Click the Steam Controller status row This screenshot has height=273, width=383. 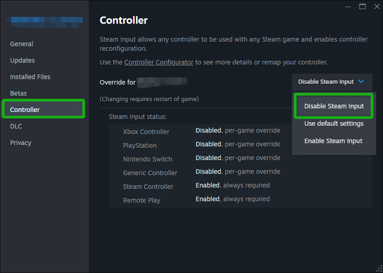point(196,186)
